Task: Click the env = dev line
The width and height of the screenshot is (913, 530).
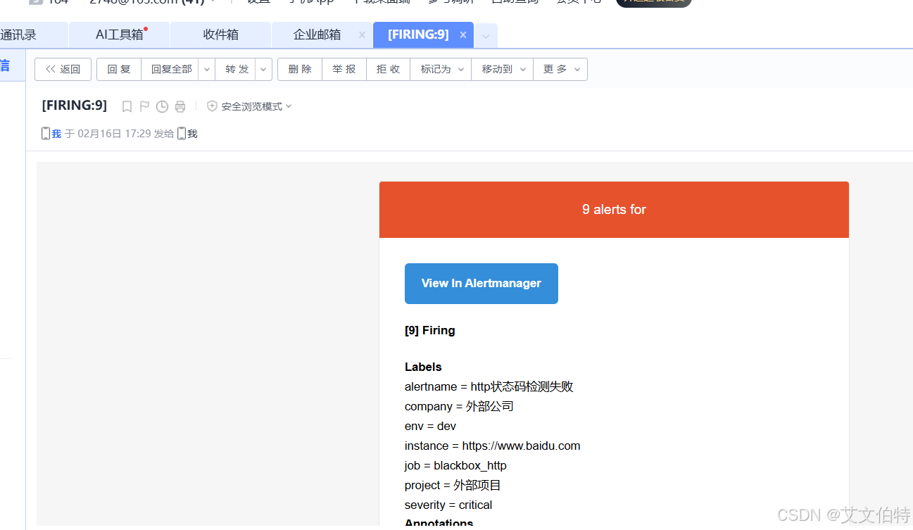Action: (x=431, y=426)
